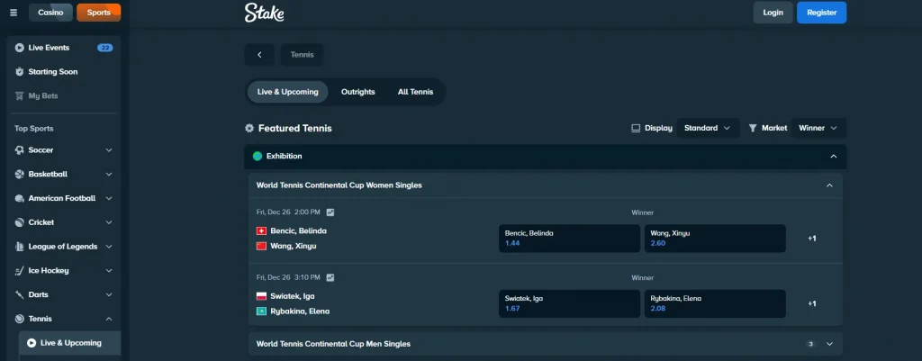Screen dimensions: 922x361
Task: Click China flag next to Wang, Xinyu
Action: coord(262,247)
